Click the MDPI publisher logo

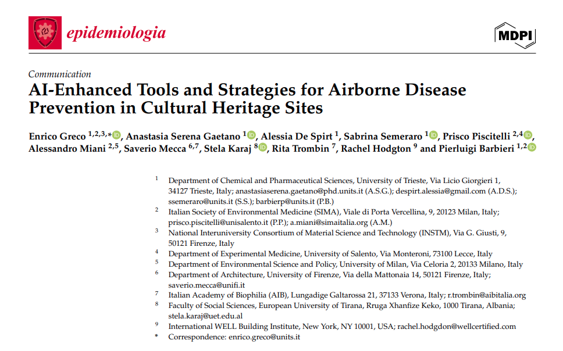point(515,35)
